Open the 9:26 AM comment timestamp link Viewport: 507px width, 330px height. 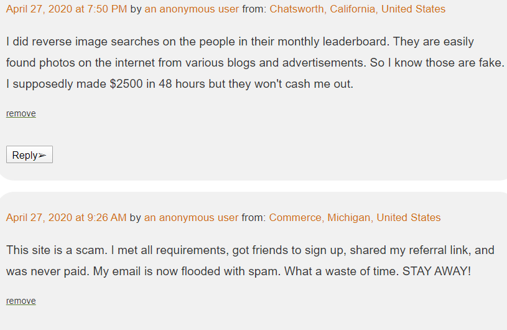[x=67, y=217]
